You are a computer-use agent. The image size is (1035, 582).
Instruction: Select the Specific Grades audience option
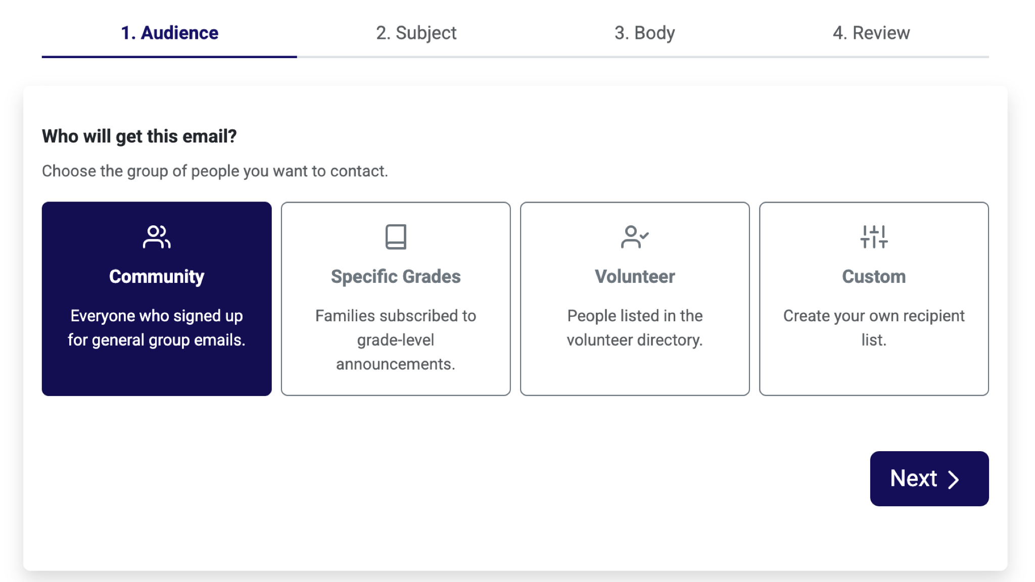tap(395, 298)
